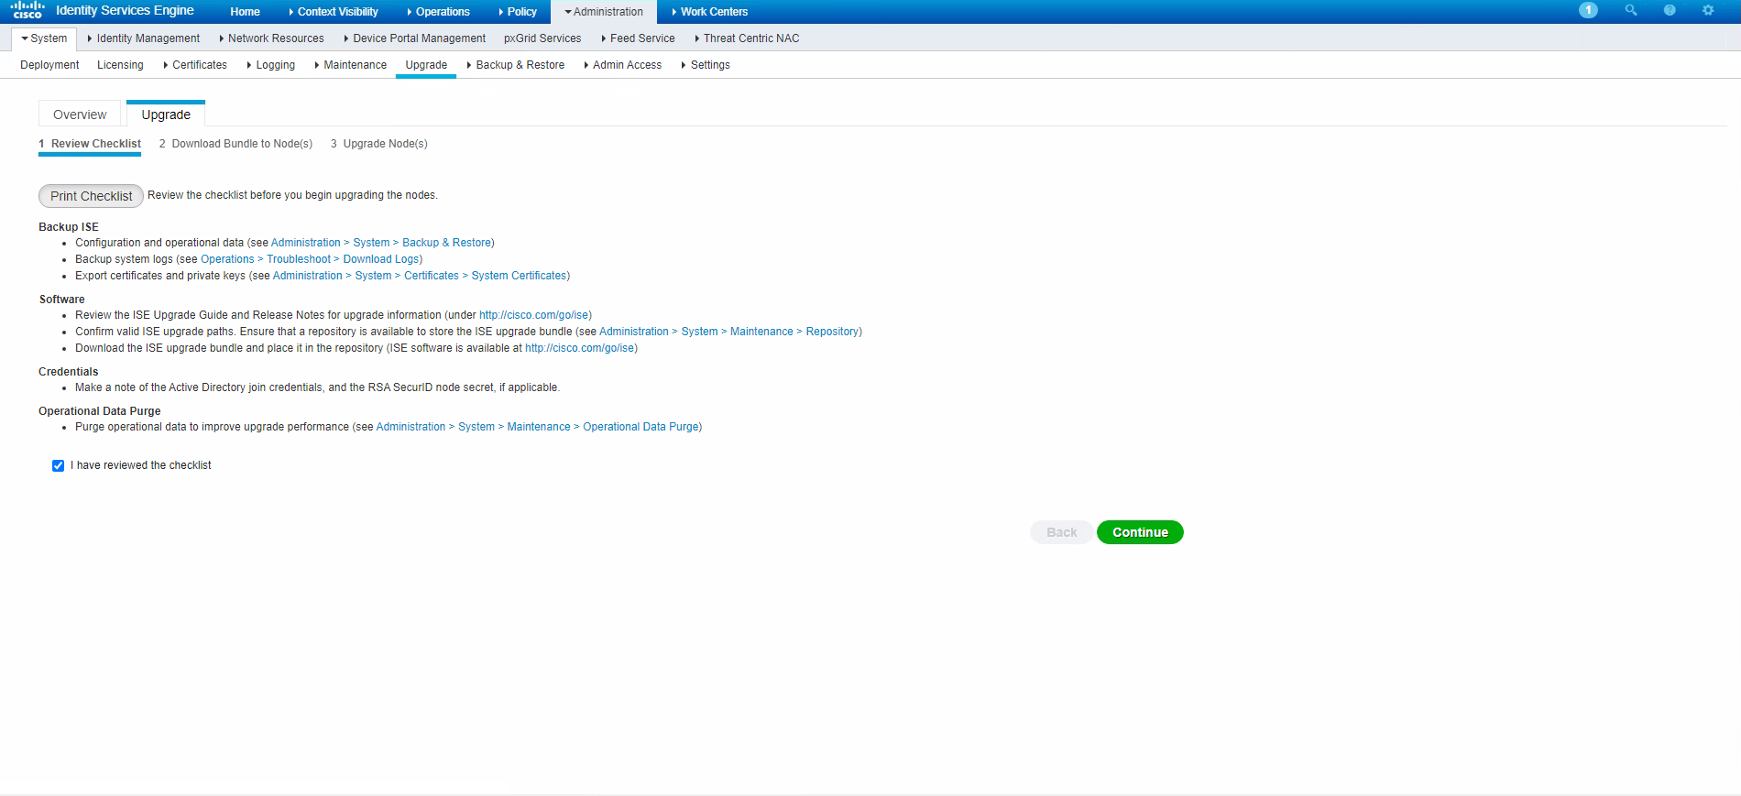Click the Software heading
This screenshot has width=1741, height=796.
62,300
